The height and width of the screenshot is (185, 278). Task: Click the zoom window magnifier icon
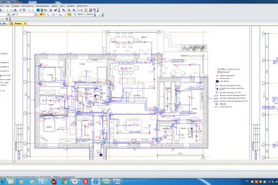coord(69,10)
